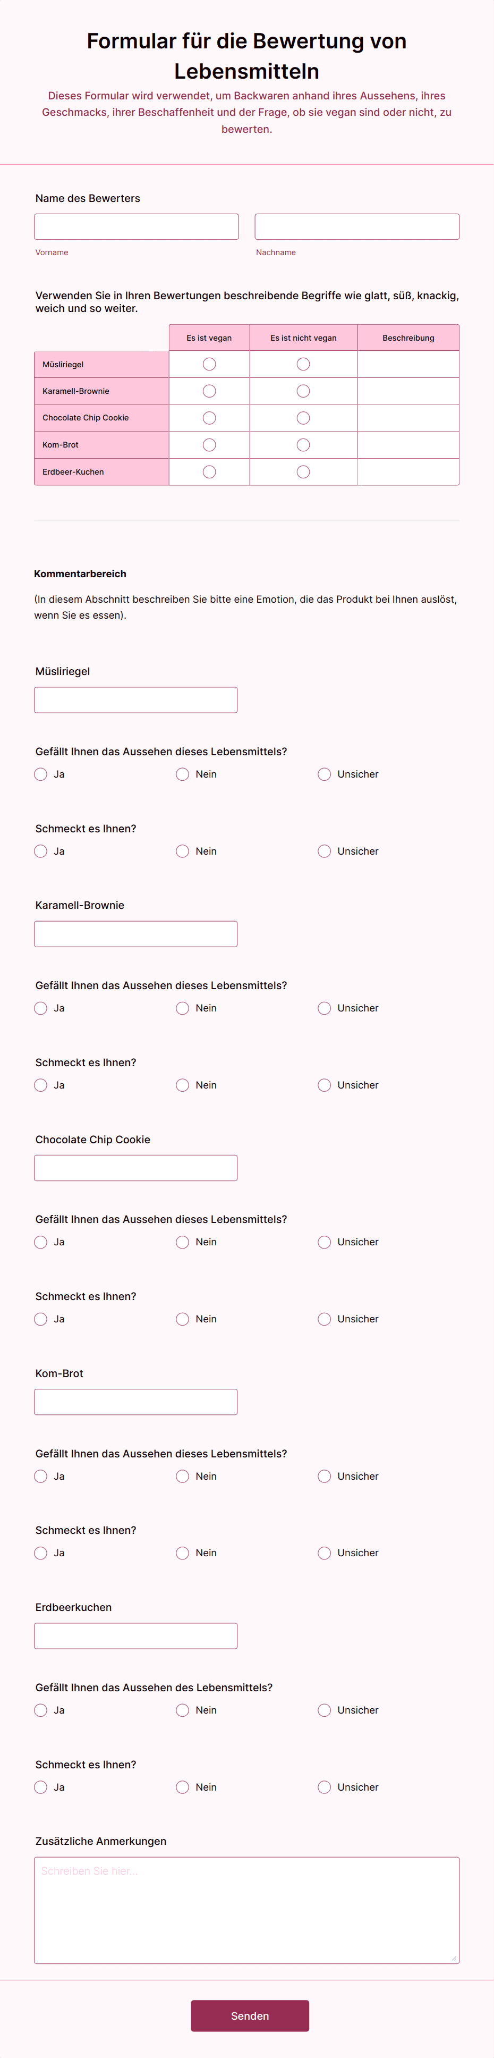494x2058 pixels.
Task: Click the Vorname input field
Action: (x=137, y=226)
